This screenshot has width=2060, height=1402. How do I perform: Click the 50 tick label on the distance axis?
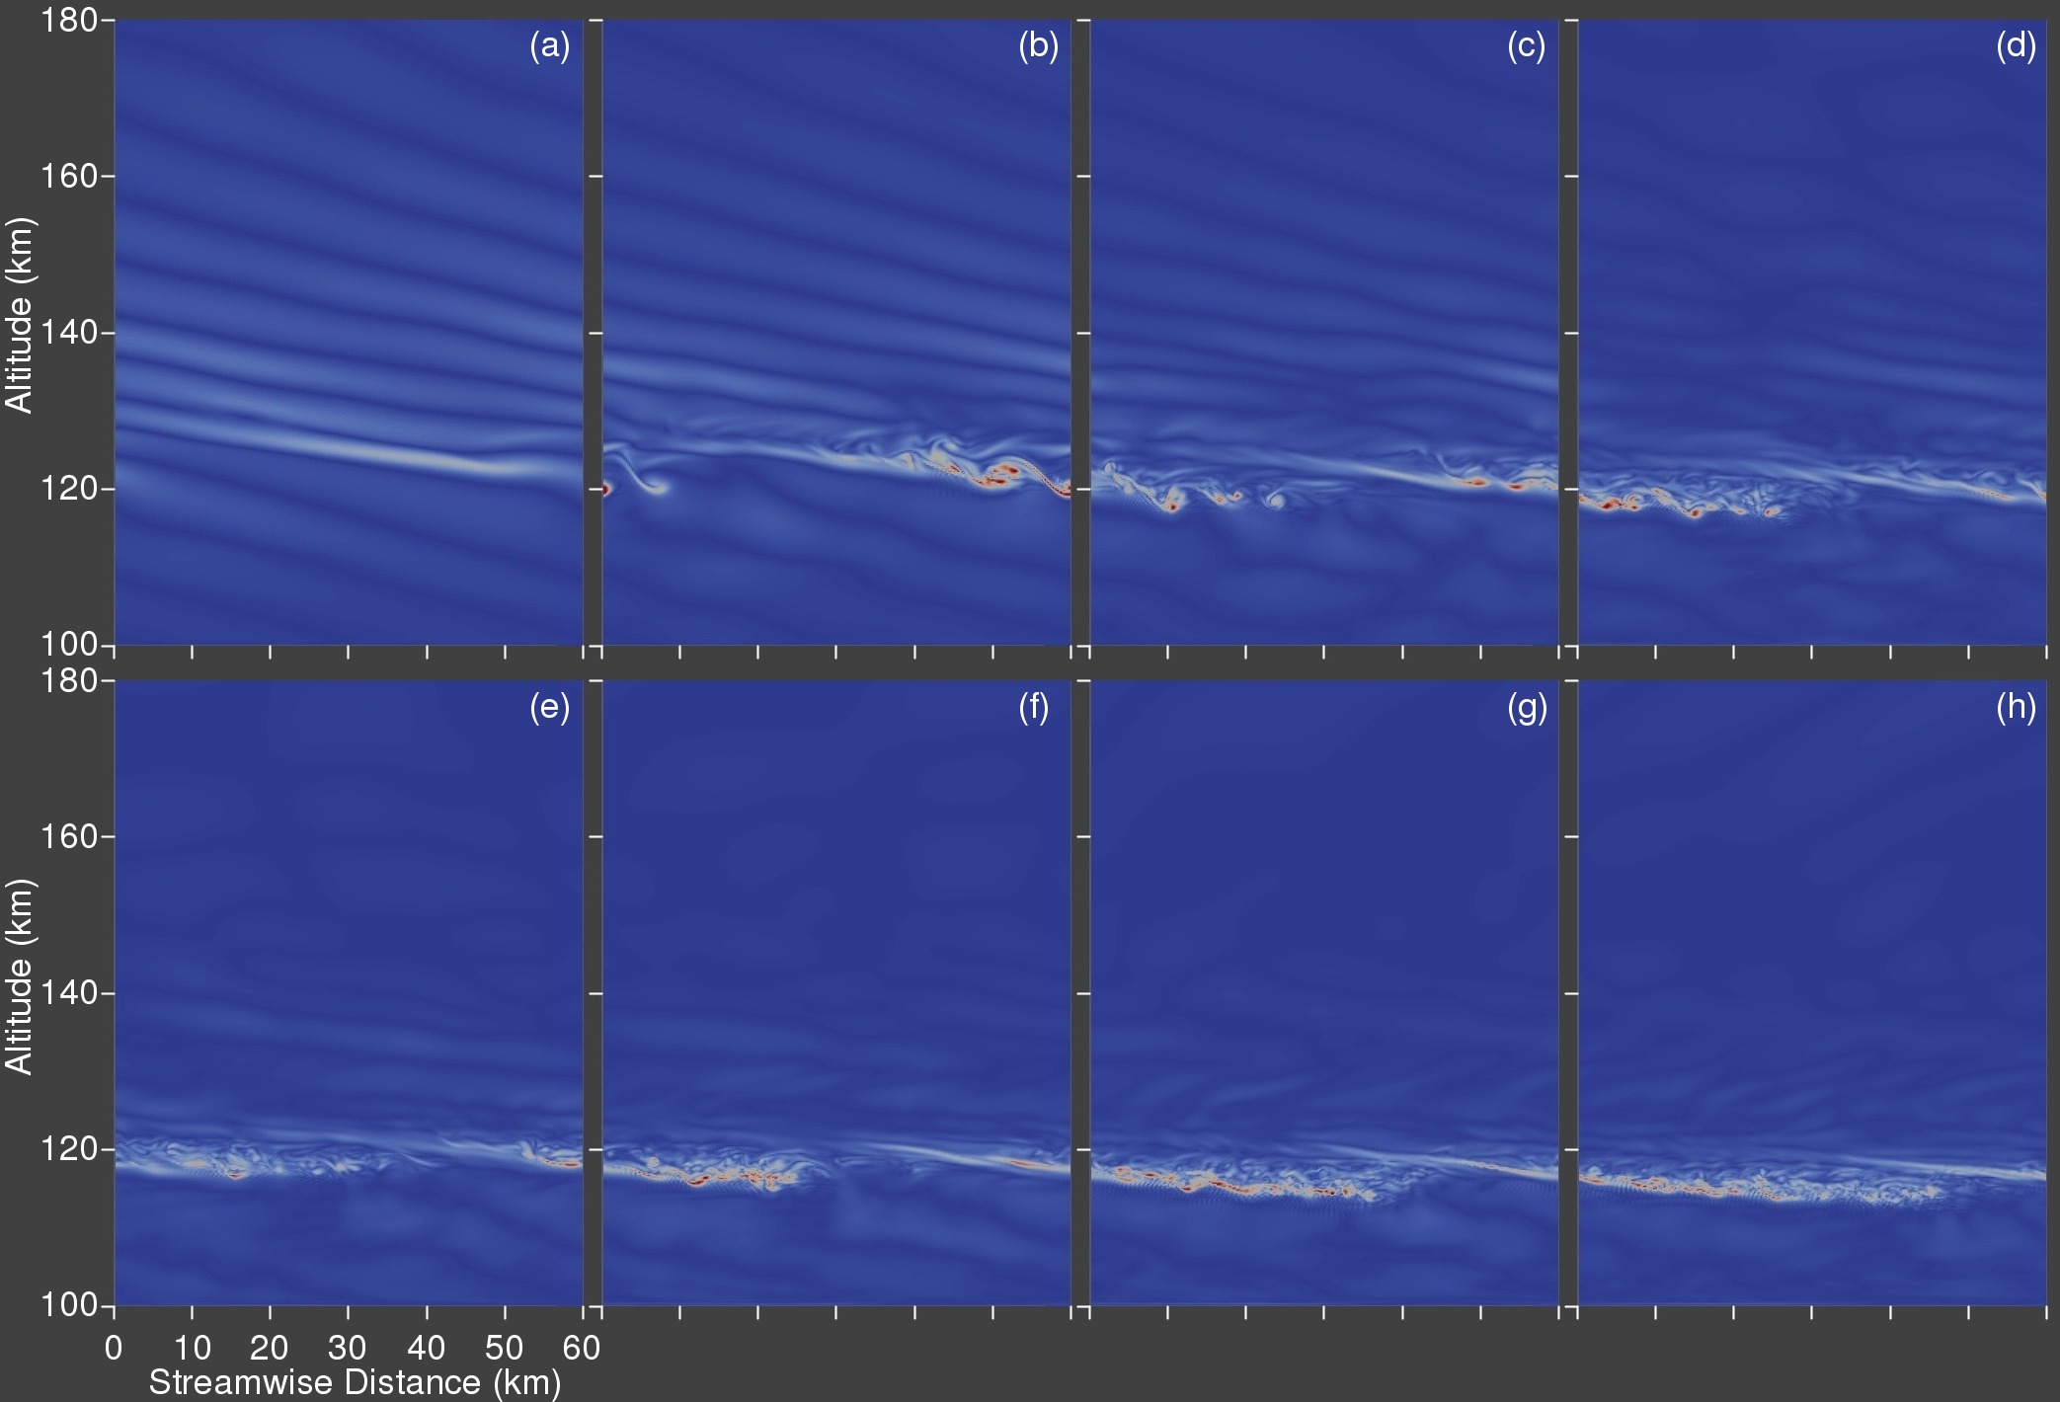[505, 1348]
